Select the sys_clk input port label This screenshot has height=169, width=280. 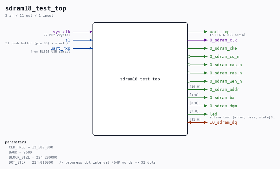click(x=62, y=32)
